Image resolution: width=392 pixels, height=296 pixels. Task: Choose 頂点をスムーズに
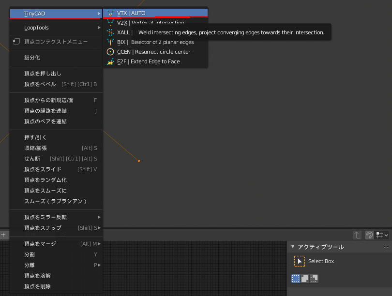tap(56, 191)
